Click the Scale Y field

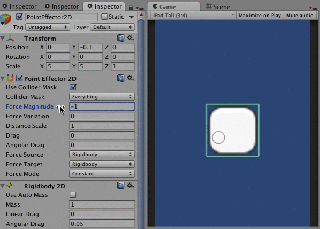pyautogui.click(x=90, y=66)
